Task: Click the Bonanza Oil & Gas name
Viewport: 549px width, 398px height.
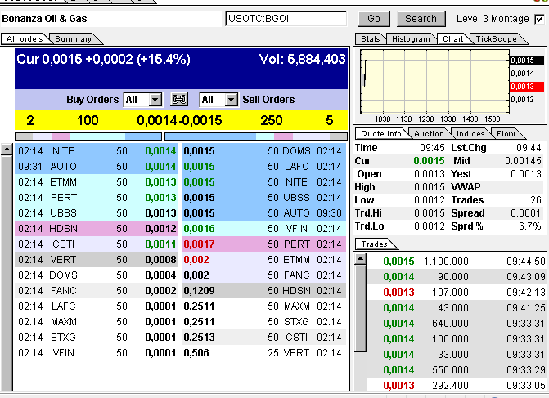Action: click(x=44, y=19)
